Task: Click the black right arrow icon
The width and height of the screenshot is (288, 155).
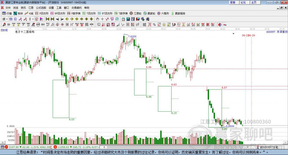Action: 62,19
